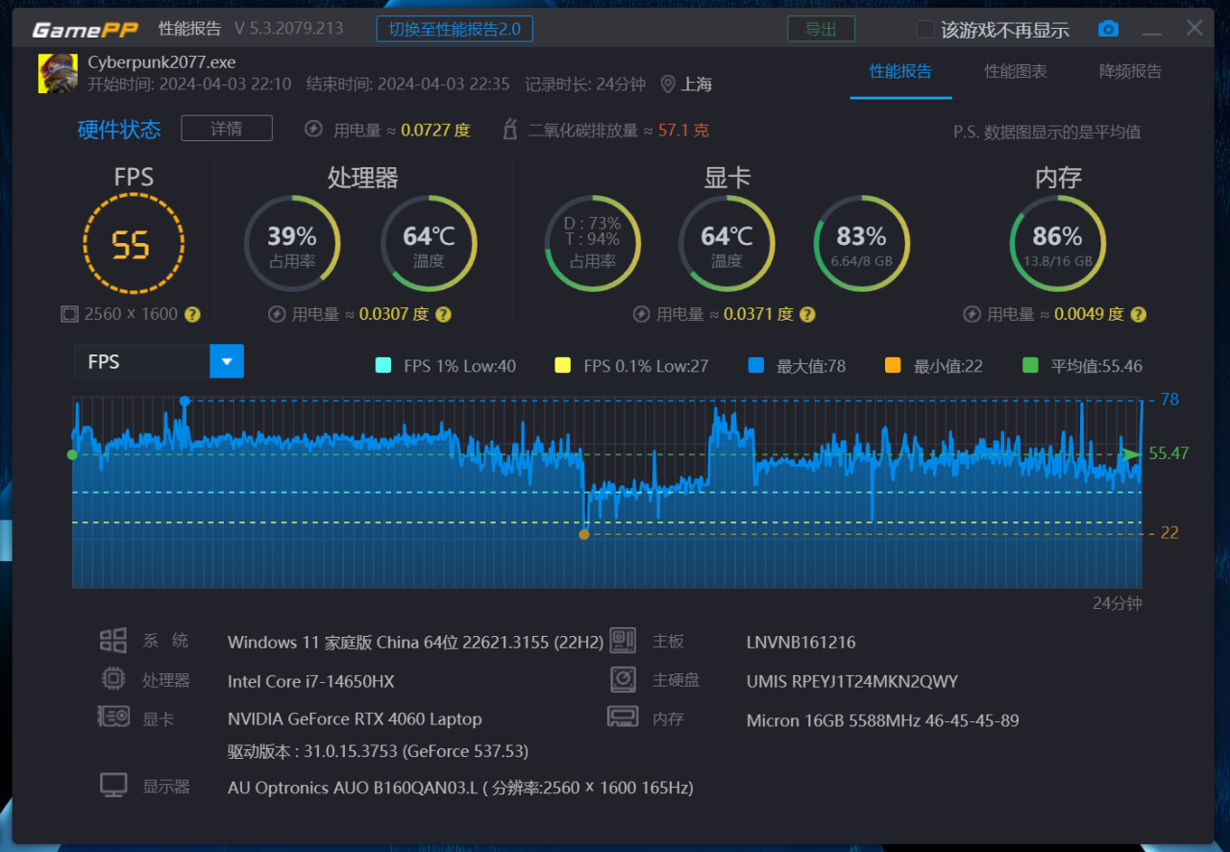Image resolution: width=1230 pixels, height=852 pixels.
Task: Click the CO2 emission icon beside 二氧化碳排放量
Action: coord(510,130)
